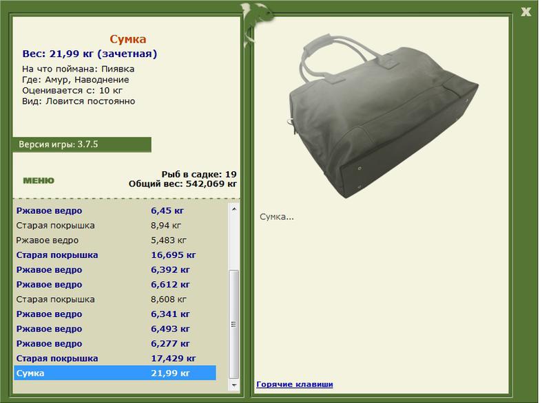Image resolution: width=551 pixels, height=403 pixels.
Task: Select Старая покрышка 17,429 кг entry
Action: 115,358
